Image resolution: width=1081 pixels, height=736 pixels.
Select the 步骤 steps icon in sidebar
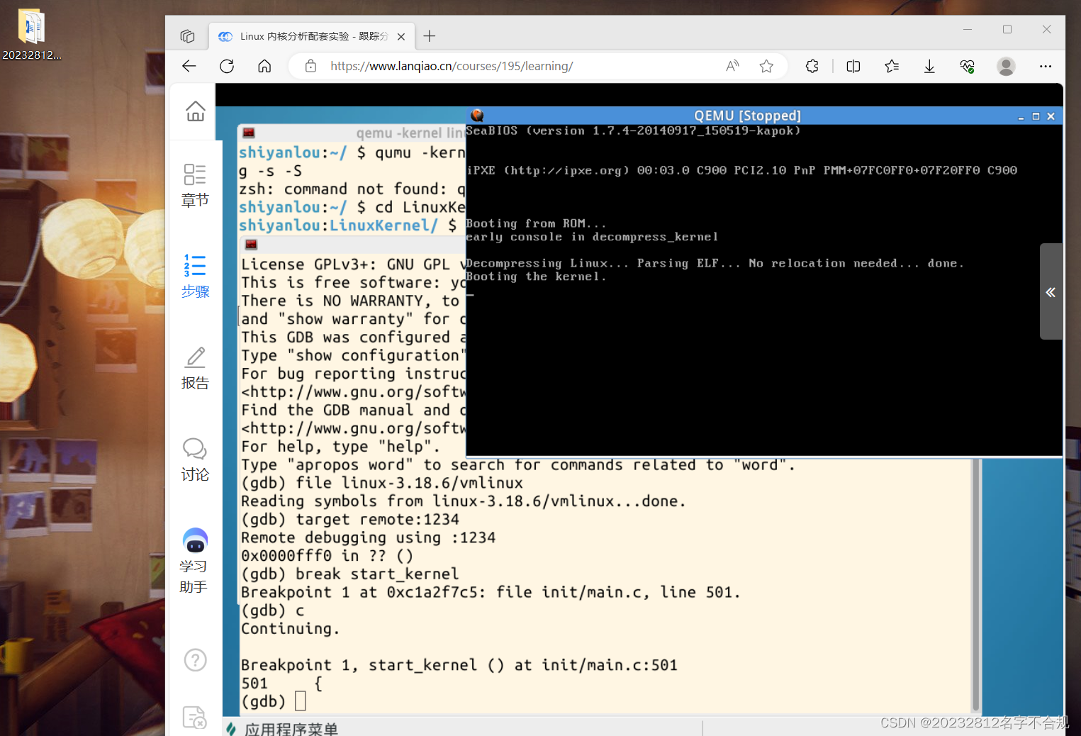[x=195, y=277]
